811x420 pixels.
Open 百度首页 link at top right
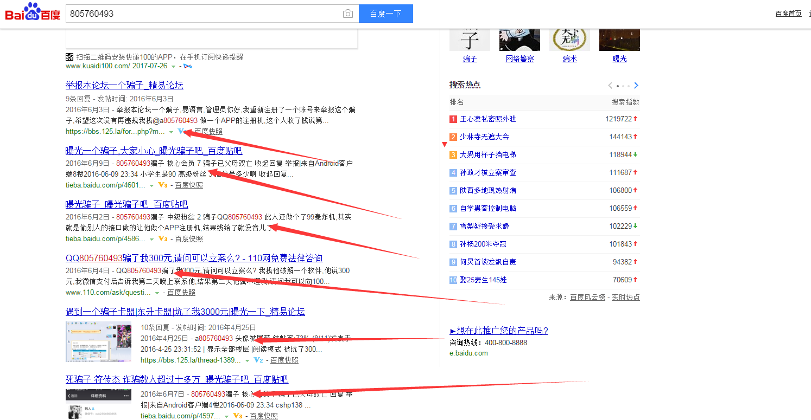click(x=788, y=14)
